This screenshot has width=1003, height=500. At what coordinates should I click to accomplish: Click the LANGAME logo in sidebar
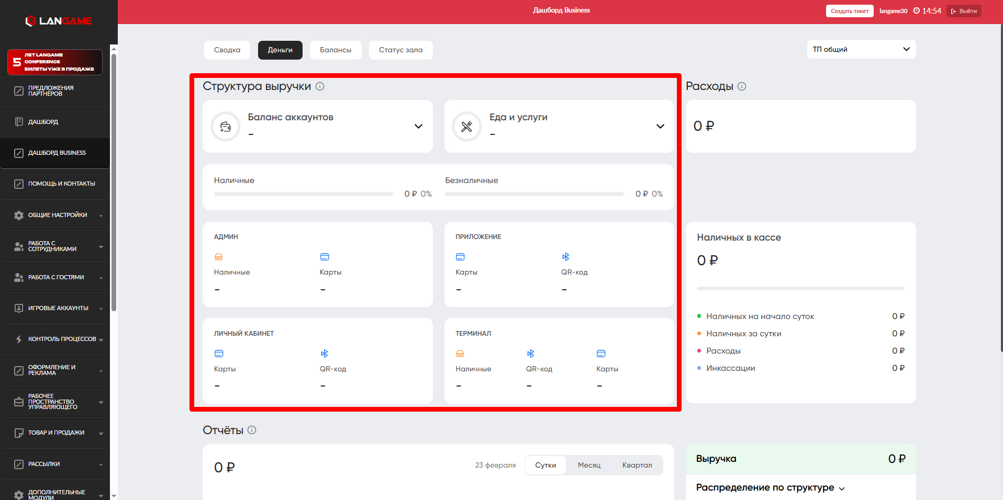(59, 21)
